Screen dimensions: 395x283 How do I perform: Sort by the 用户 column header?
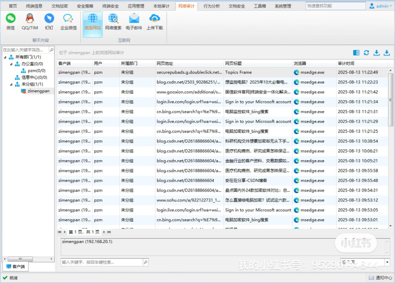106,63
